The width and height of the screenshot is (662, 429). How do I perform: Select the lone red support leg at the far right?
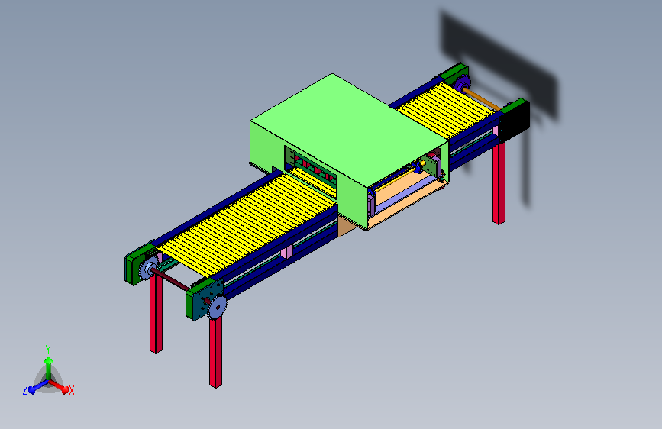(x=499, y=182)
